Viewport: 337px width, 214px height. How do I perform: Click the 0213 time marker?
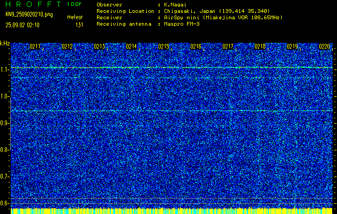(99, 47)
